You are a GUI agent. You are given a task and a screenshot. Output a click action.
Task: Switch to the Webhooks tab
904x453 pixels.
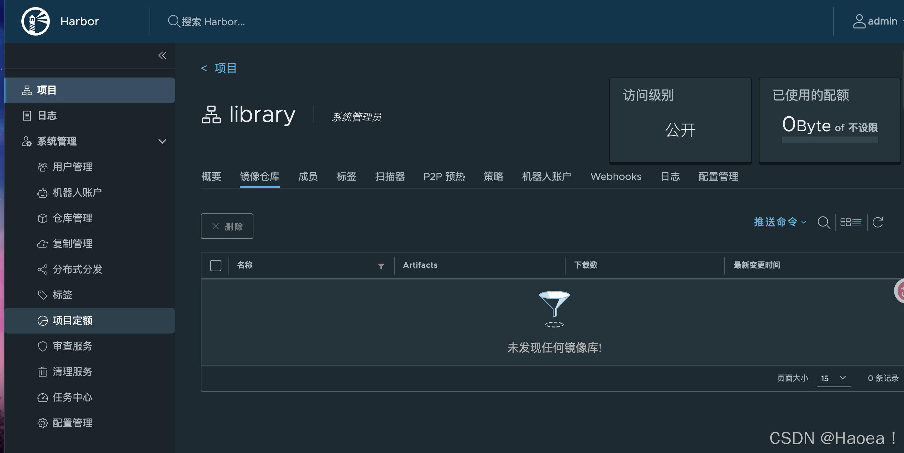pyautogui.click(x=616, y=176)
